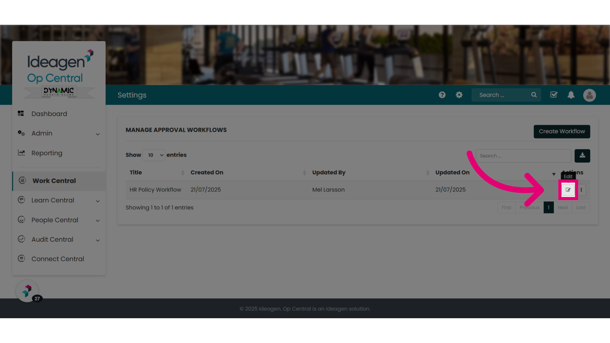Click the Created On column header

pyautogui.click(x=207, y=172)
